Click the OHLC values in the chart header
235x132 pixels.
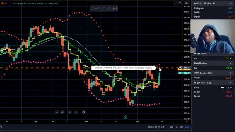point(34,3)
